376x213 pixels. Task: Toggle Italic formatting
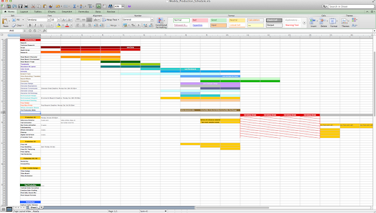(x=35, y=25)
